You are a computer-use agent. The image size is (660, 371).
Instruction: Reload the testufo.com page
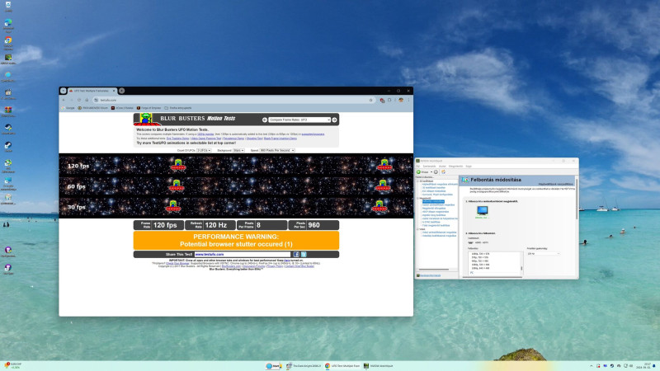(x=79, y=100)
